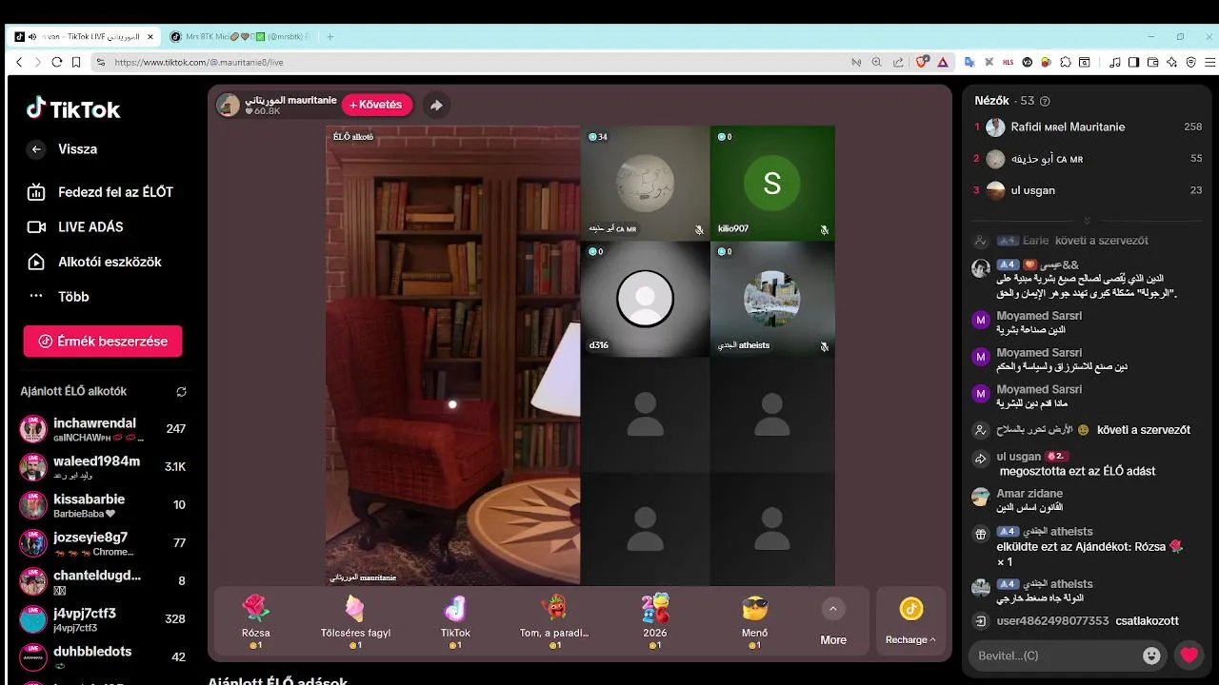Click the page zoom magnifier icon

click(877, 62)
